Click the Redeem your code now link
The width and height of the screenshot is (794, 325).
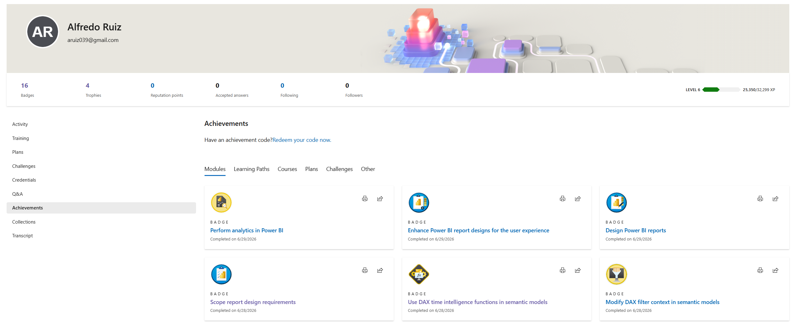point(302,140)
